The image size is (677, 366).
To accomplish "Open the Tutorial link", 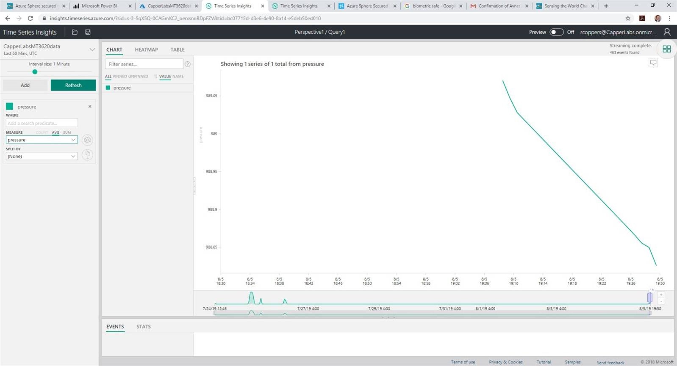I will [x=544, y=362].
